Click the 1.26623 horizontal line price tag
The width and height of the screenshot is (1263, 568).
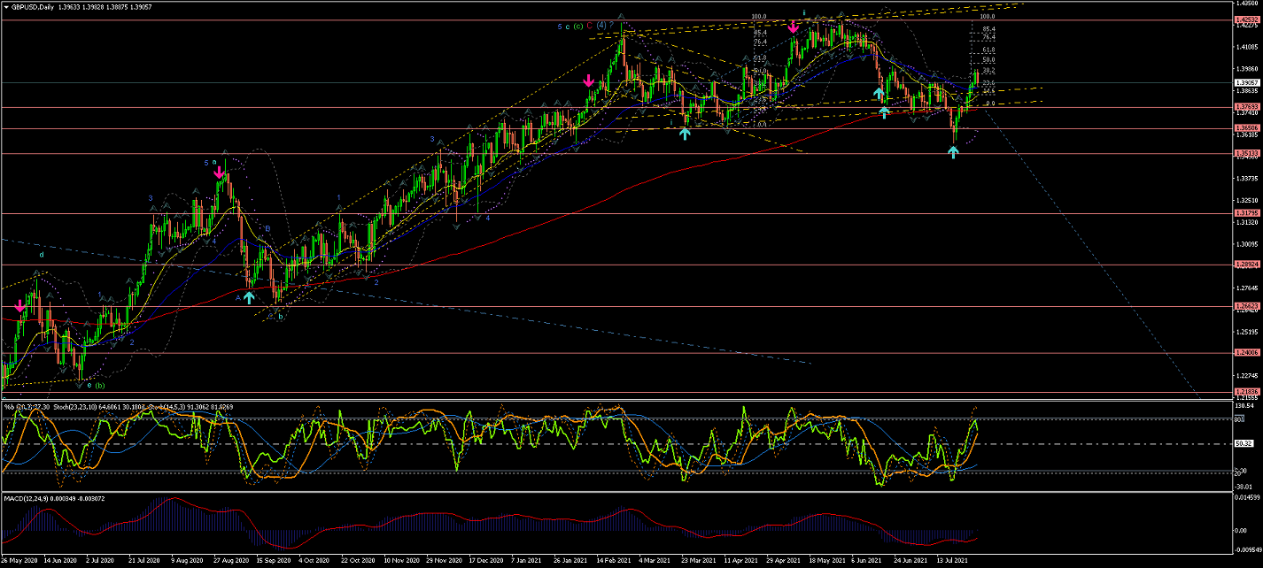(1247, 306)
